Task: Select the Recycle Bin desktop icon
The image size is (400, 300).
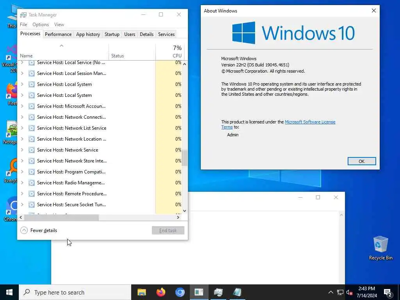Action: tap(380, 248)
